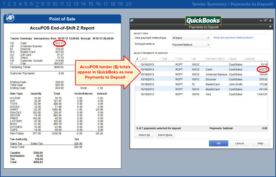Click the QuickBooks window icon in title bar
Screen dimensions: 276x177
click(x=132, y=20)
